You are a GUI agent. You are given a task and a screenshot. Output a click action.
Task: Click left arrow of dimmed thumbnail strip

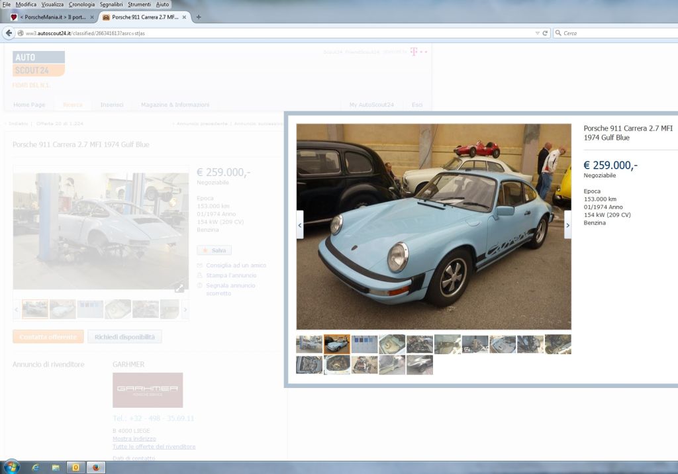[x=17, y=309]
